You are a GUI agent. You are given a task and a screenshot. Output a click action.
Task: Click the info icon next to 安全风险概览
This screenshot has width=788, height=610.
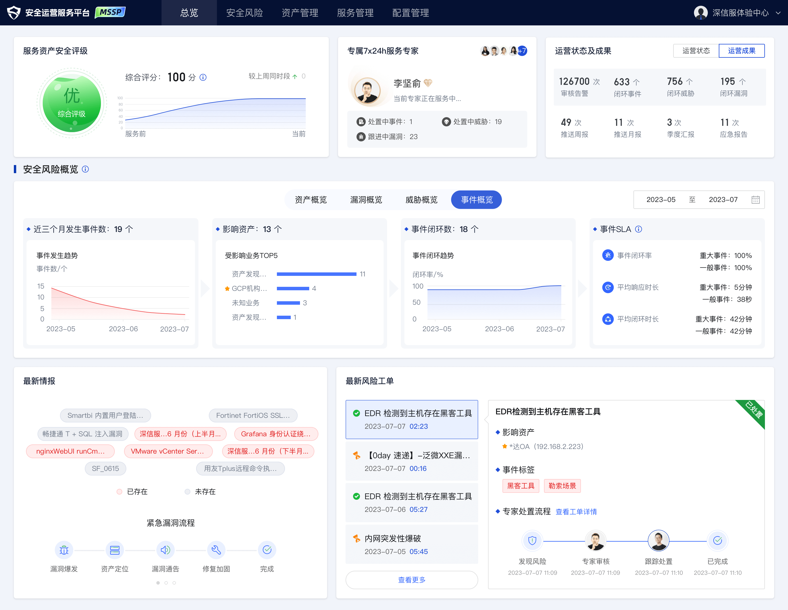(85, 169)
